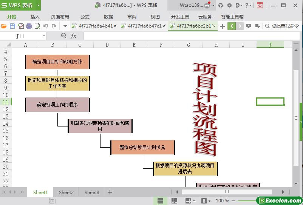Click the zoom magnifier icon beside fx
This screenshot has height=205, width=303.
point(63,36)
